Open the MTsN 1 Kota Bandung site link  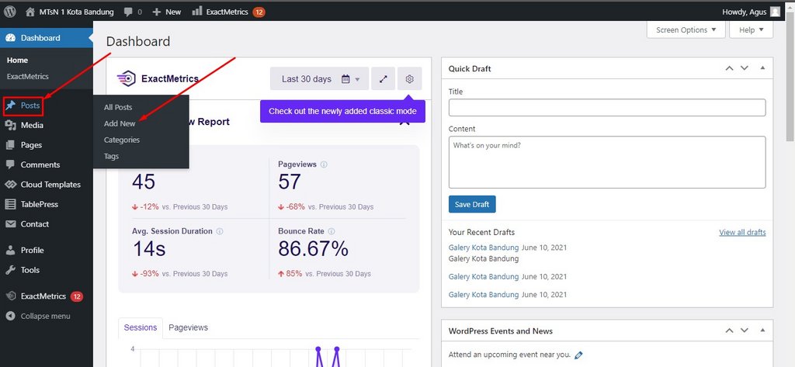coord(69,12)
